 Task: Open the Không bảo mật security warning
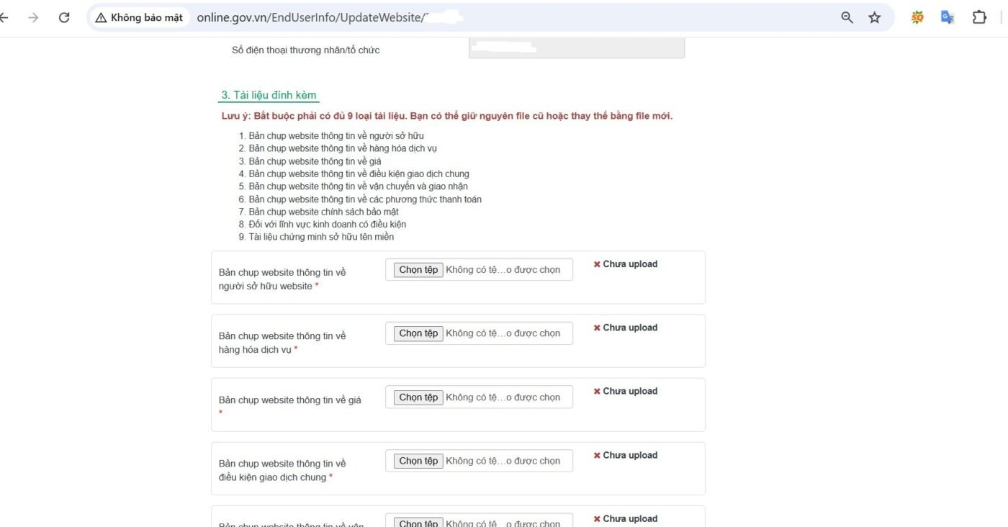pyautogui.click(x=139, y=17)
